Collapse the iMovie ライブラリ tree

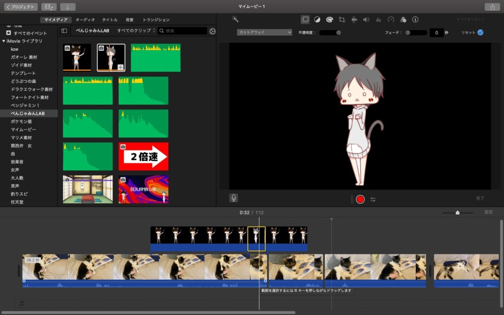[x=3, y=41]
